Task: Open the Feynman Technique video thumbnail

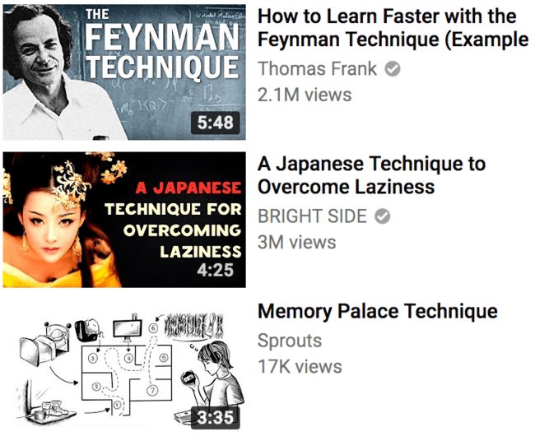Action: click(x=124, y=72)
